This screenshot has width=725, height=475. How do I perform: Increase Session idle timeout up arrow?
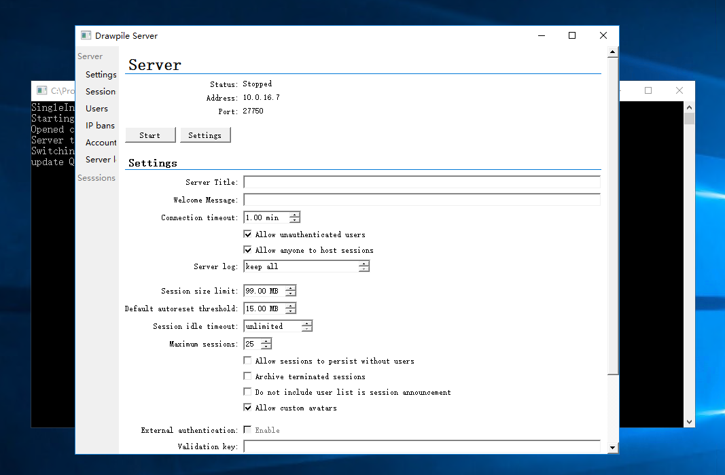tap(307, 323)
